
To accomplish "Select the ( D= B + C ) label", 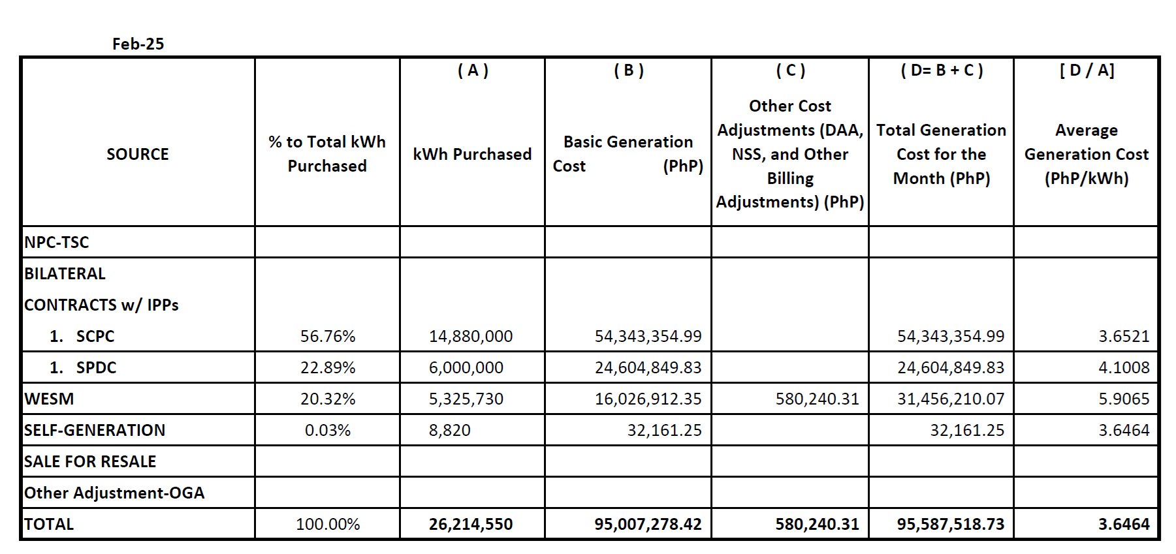I will coord(942,70).
